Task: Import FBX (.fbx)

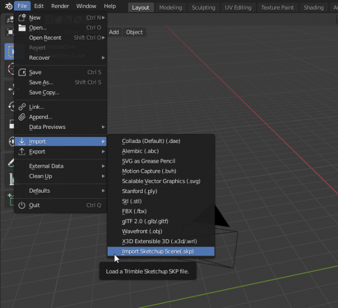Action: (161, 211)
